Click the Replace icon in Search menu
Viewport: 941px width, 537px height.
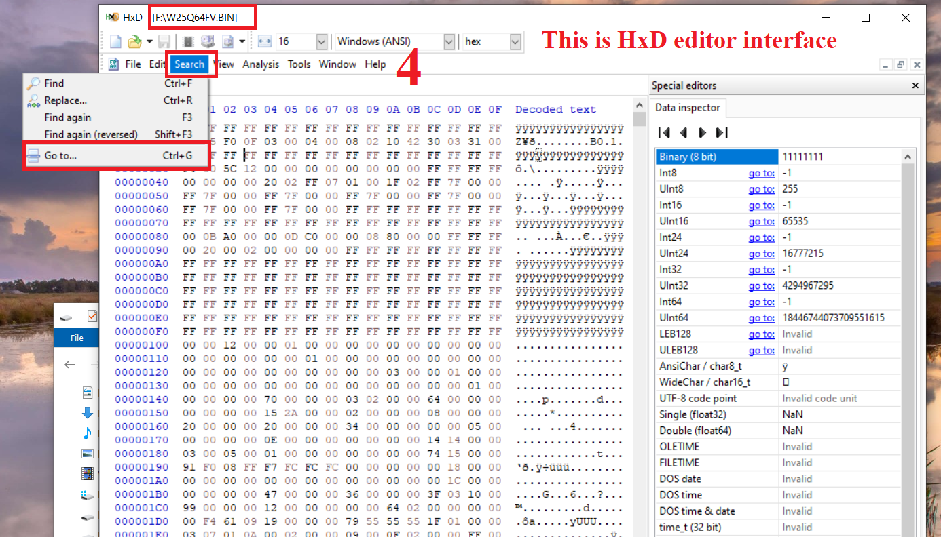click(x=33, y=100)
